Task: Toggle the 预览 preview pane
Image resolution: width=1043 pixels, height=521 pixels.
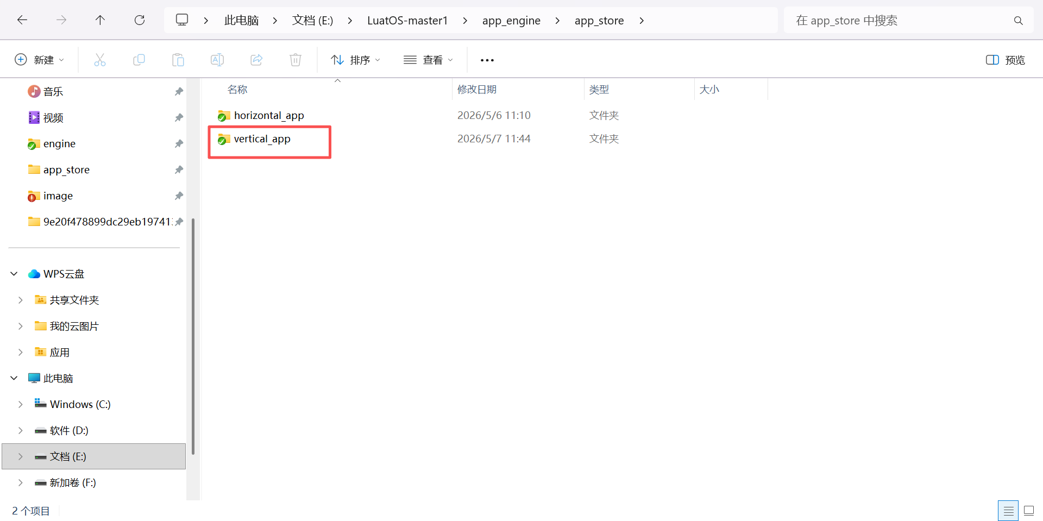Action: 1005,60
